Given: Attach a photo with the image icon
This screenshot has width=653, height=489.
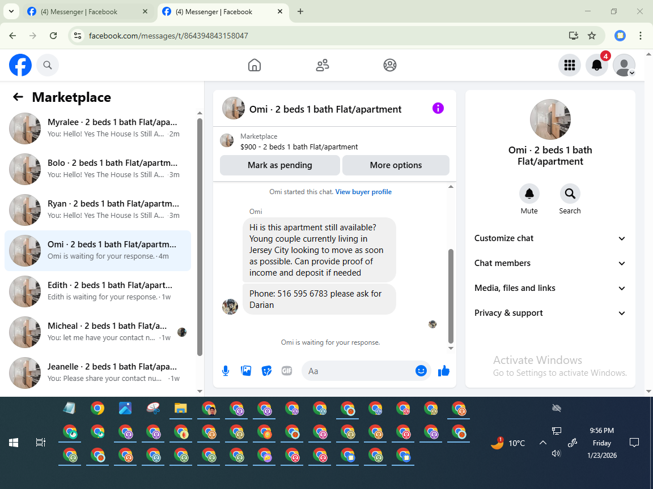Looking at the screenshot, I should pyautogui.click(x=246, y=371).
